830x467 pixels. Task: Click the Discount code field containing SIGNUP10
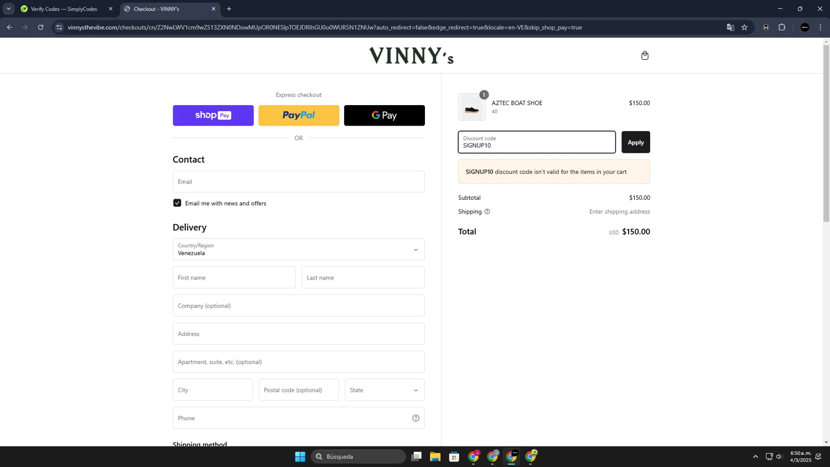coord(537,142)
